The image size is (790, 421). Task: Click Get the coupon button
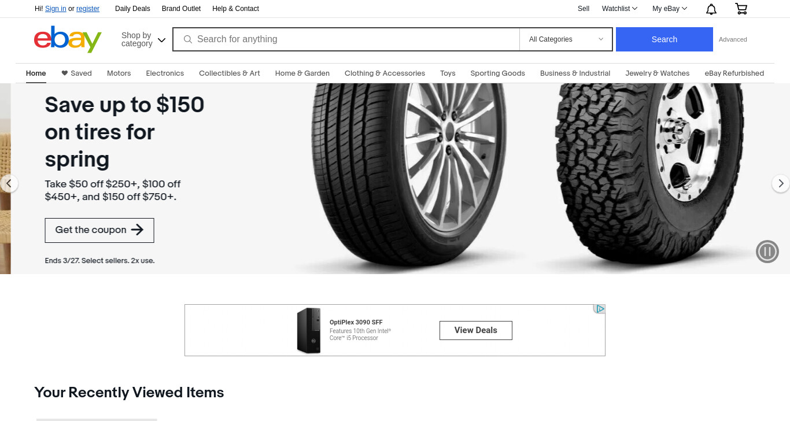click(99, 230)
